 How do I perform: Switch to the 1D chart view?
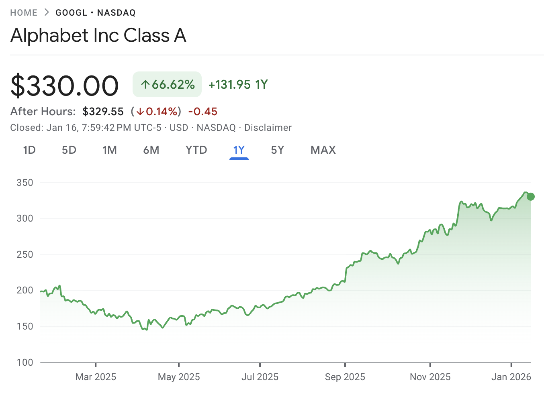pyautogui.click(x=29, y=150)
